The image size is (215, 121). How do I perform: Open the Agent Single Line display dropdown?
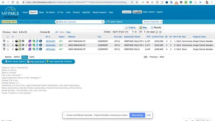[x=123, y=32]
